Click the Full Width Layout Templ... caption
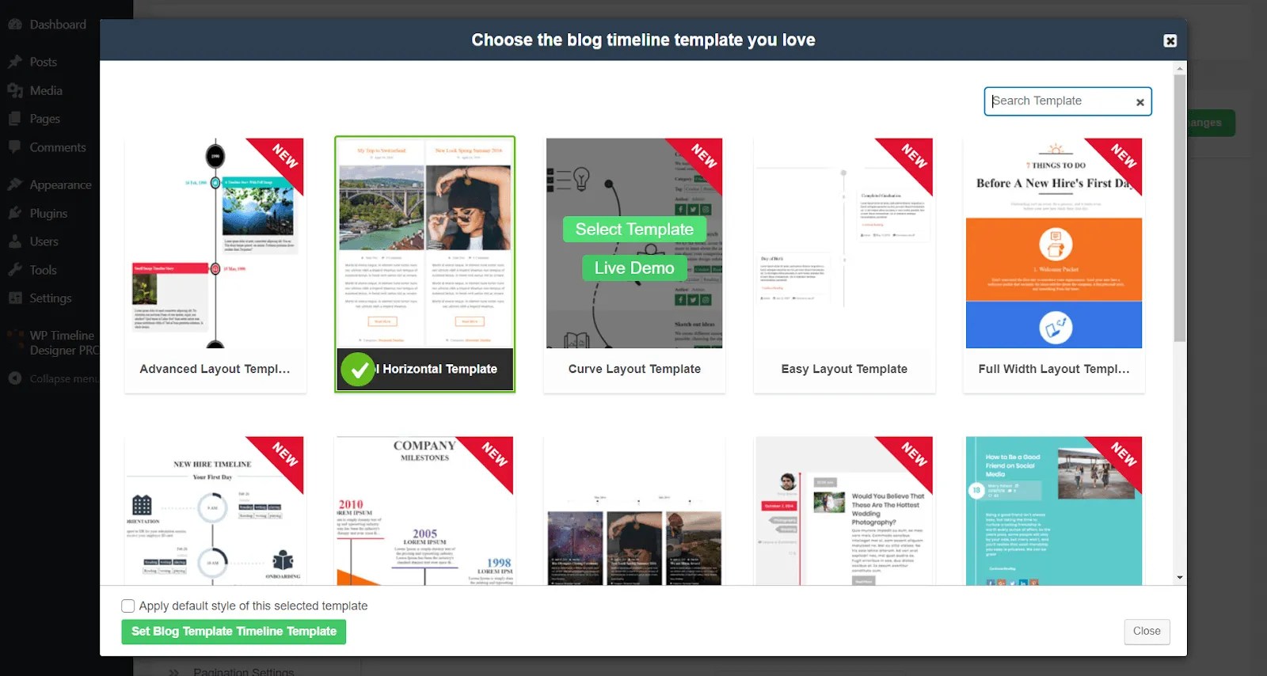Image resolution: width=1267 pixels, height=676 pixels. (1054, 369)
